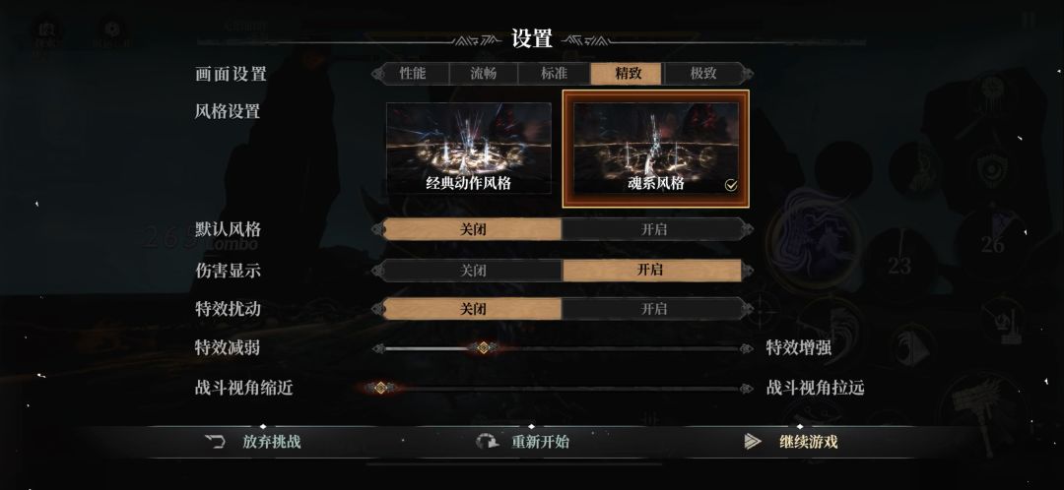Click the 战斗视角 slider diamond handle
Screen dimensions: 1064x490
point(381,388)
